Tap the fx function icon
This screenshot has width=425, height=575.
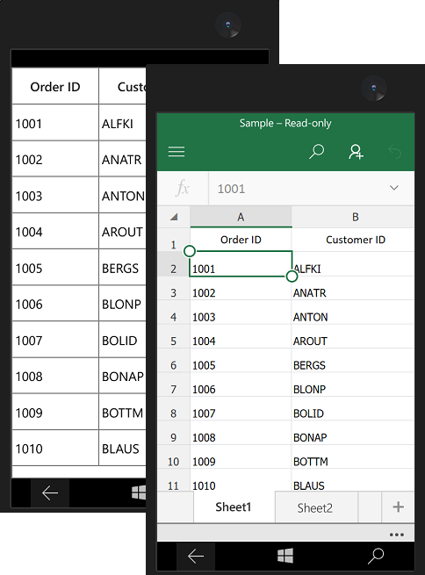coord(183,189)
